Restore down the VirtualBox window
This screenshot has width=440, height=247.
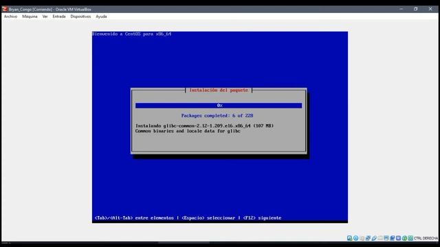pyautogui.click(x=415, y=9)
